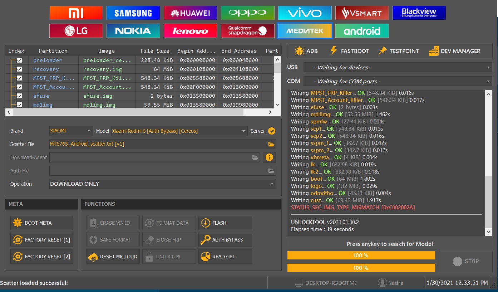This screenshot has width=498, height=292.
Task: Open the Operation DOWNLOAD ONLY dropdown
Action: pyautogui.click(x=163, y=184)
